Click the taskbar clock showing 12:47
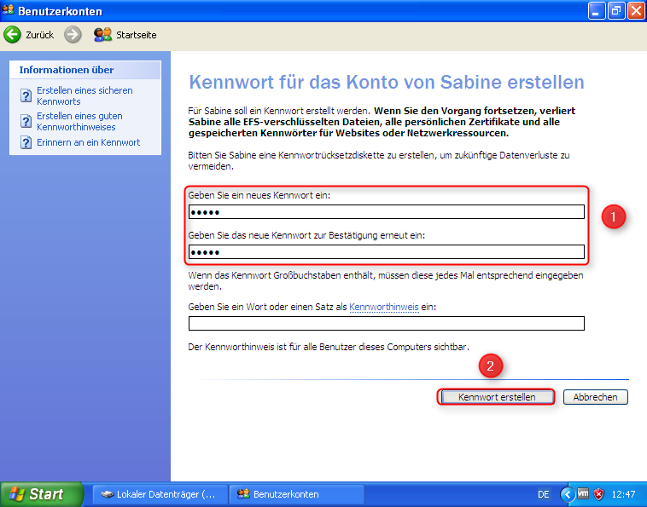Viewport: 647px width, 507px height. [623, 494]
